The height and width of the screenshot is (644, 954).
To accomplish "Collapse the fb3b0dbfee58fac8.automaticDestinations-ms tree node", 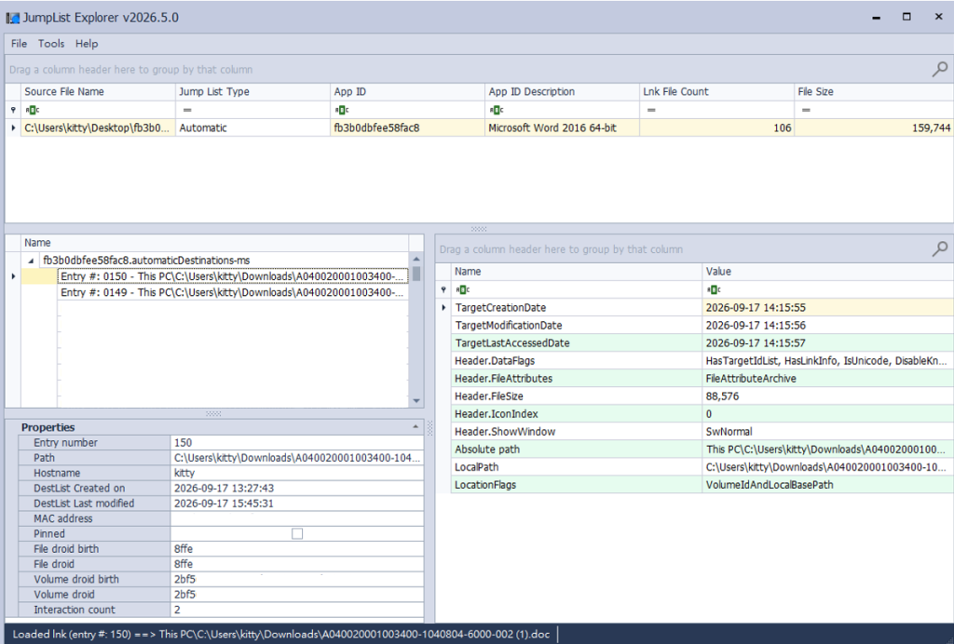I will tap(31, 261).
